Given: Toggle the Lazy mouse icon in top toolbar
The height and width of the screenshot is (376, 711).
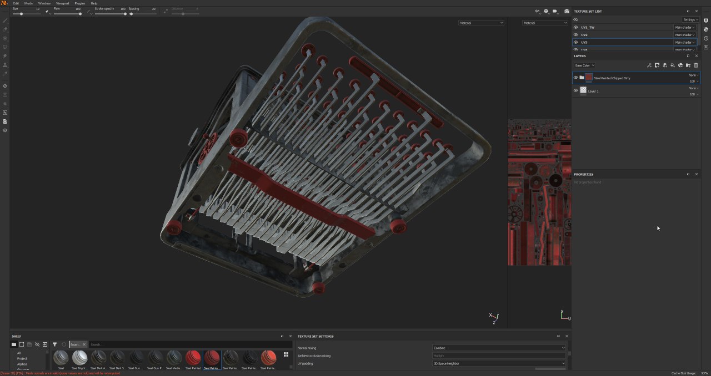Looking at the screenshot, I should [x=166, y=11].
